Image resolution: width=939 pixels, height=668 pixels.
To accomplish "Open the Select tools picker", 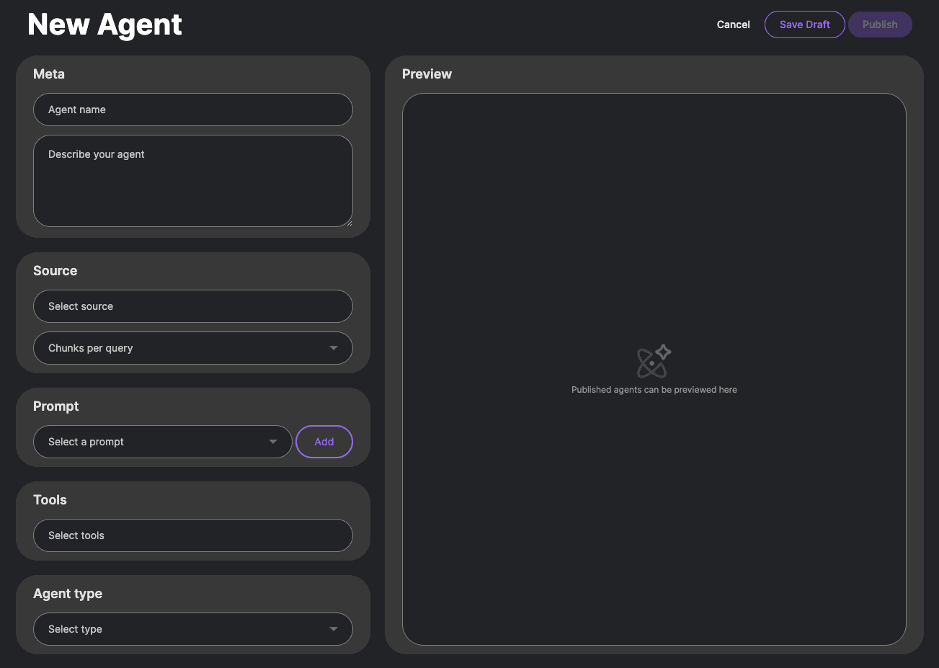I will pyautogui.click(x=192, y=535).
